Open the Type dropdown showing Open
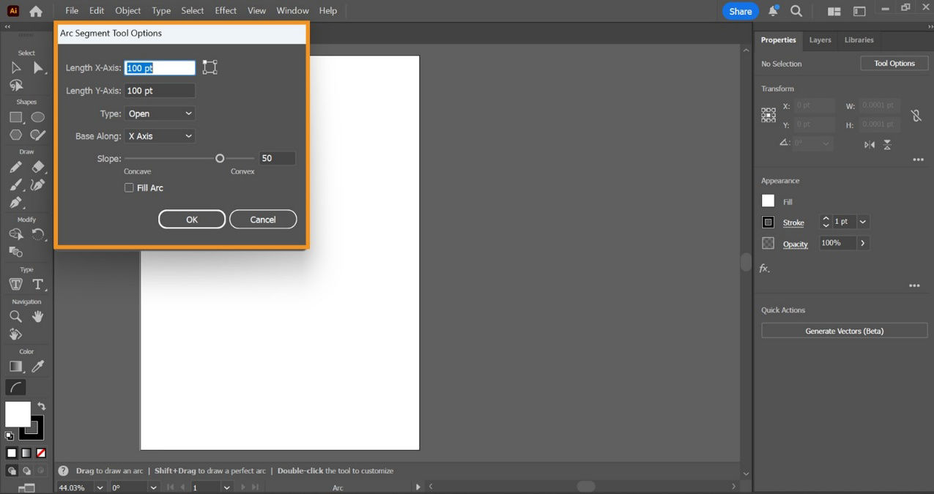934x494 pixels. click(159, 113)
